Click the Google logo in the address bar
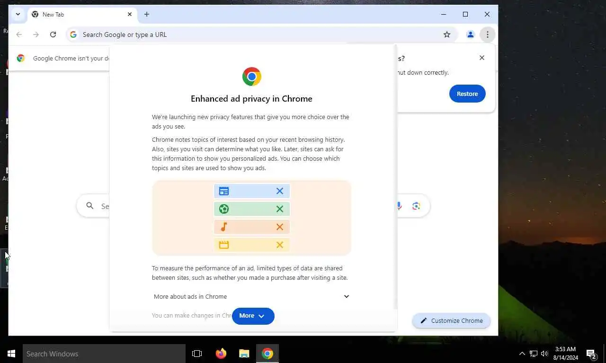Image resolution: width=606 pixels, height=363 pixels. point(73,35)
